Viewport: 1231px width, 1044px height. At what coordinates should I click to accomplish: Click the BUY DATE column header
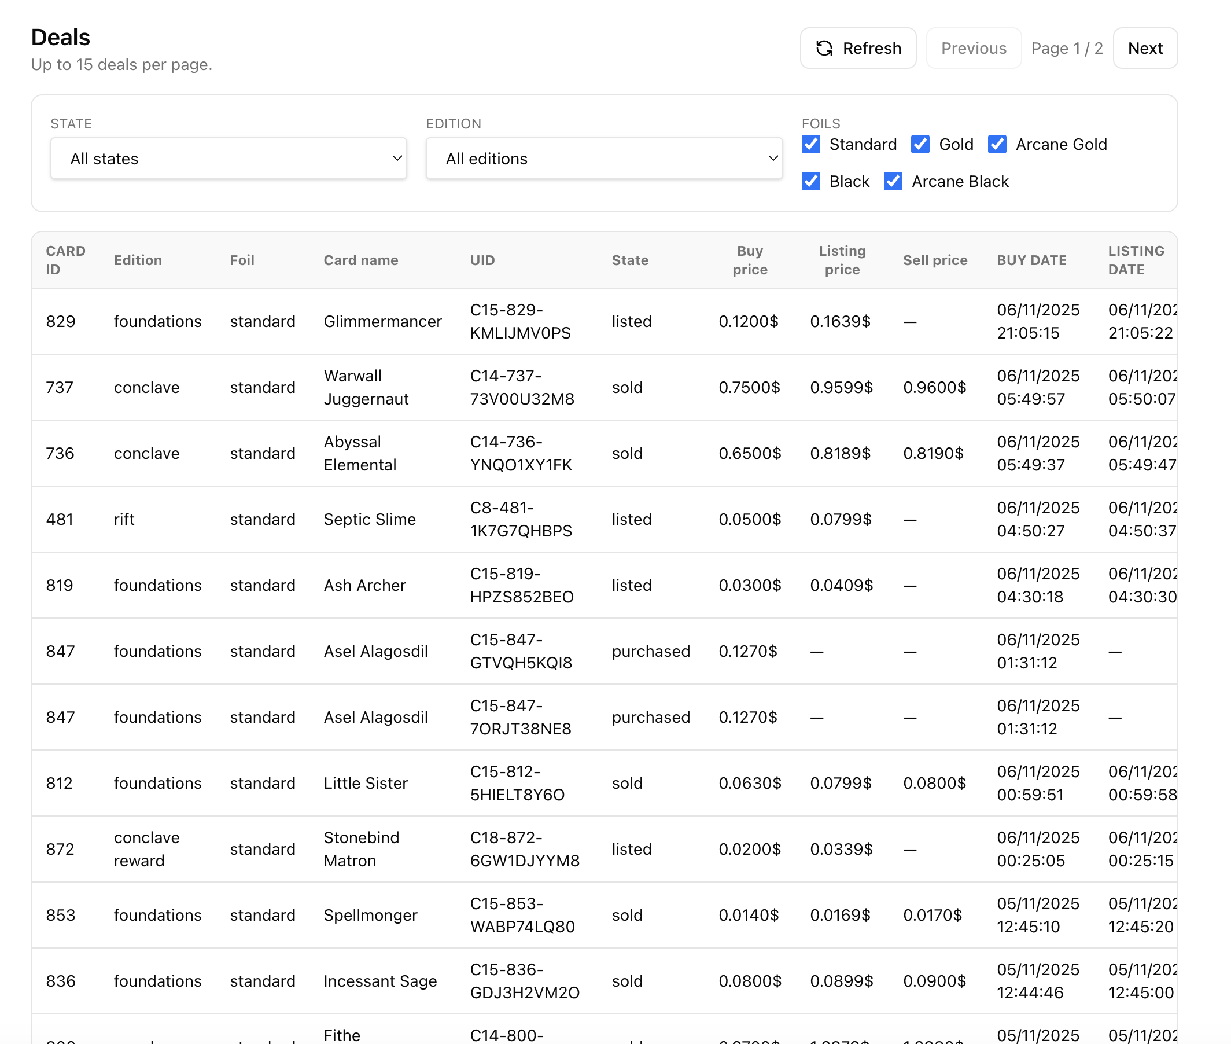click(1031, 260)
